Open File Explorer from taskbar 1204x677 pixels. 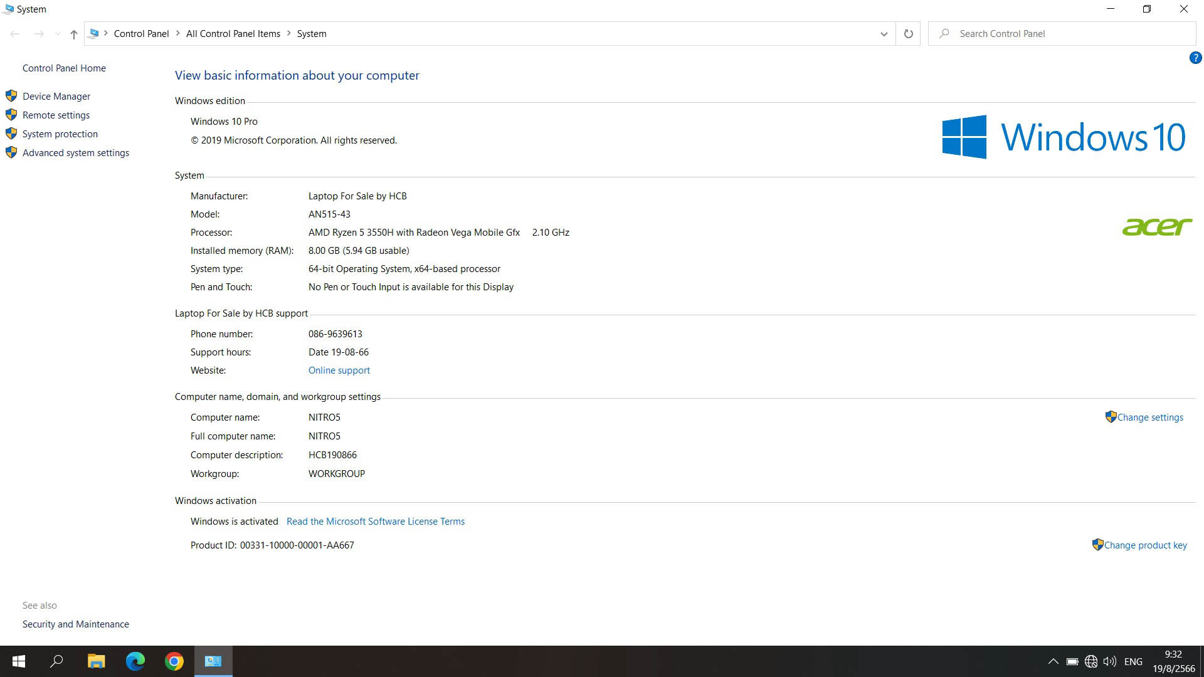(96, 661)
